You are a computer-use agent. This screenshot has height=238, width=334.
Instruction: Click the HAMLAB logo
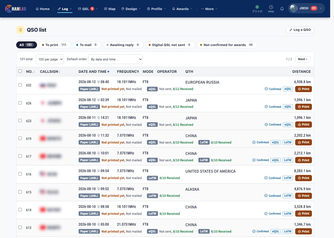pos(16,9)
